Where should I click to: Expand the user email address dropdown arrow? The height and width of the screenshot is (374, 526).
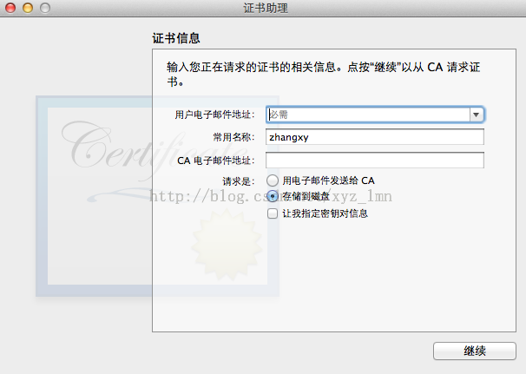(476, 115)
